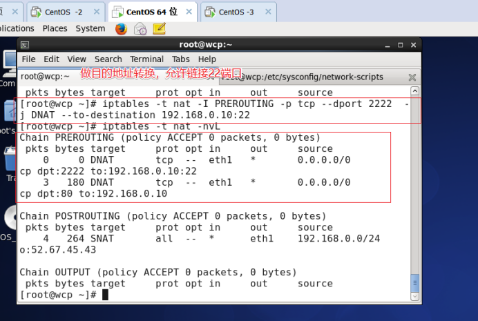Select the CentOS 64 位 VM tab
The image size is (478, 321).
pyautogui.click(x=151, y=12)
